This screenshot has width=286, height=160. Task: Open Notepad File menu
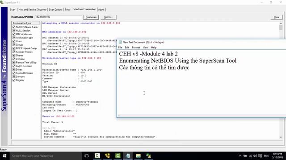(120, 48)
